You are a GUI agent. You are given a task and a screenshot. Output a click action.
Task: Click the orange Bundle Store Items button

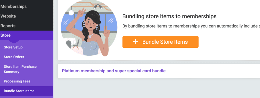tap(160, 42)
